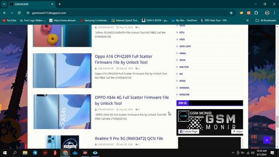This screenshot has width=279, height=157.
Task: Open Realme 9 Pro 5G QCN File post
Action: 129,139
